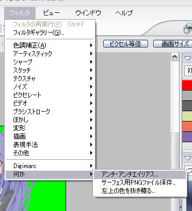192x211 pixels.
Task: Pick the red color swatch
Action: 187,85
